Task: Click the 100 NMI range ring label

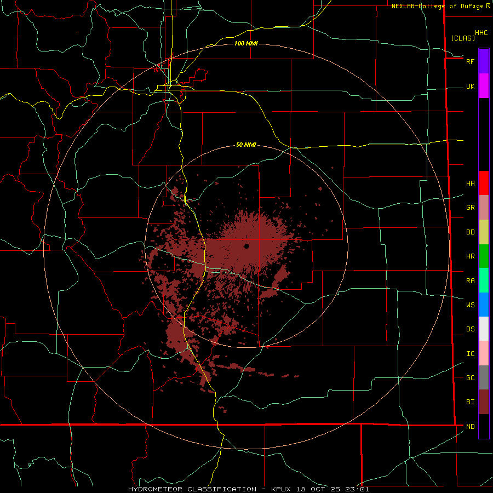Action: click(246, 43)
